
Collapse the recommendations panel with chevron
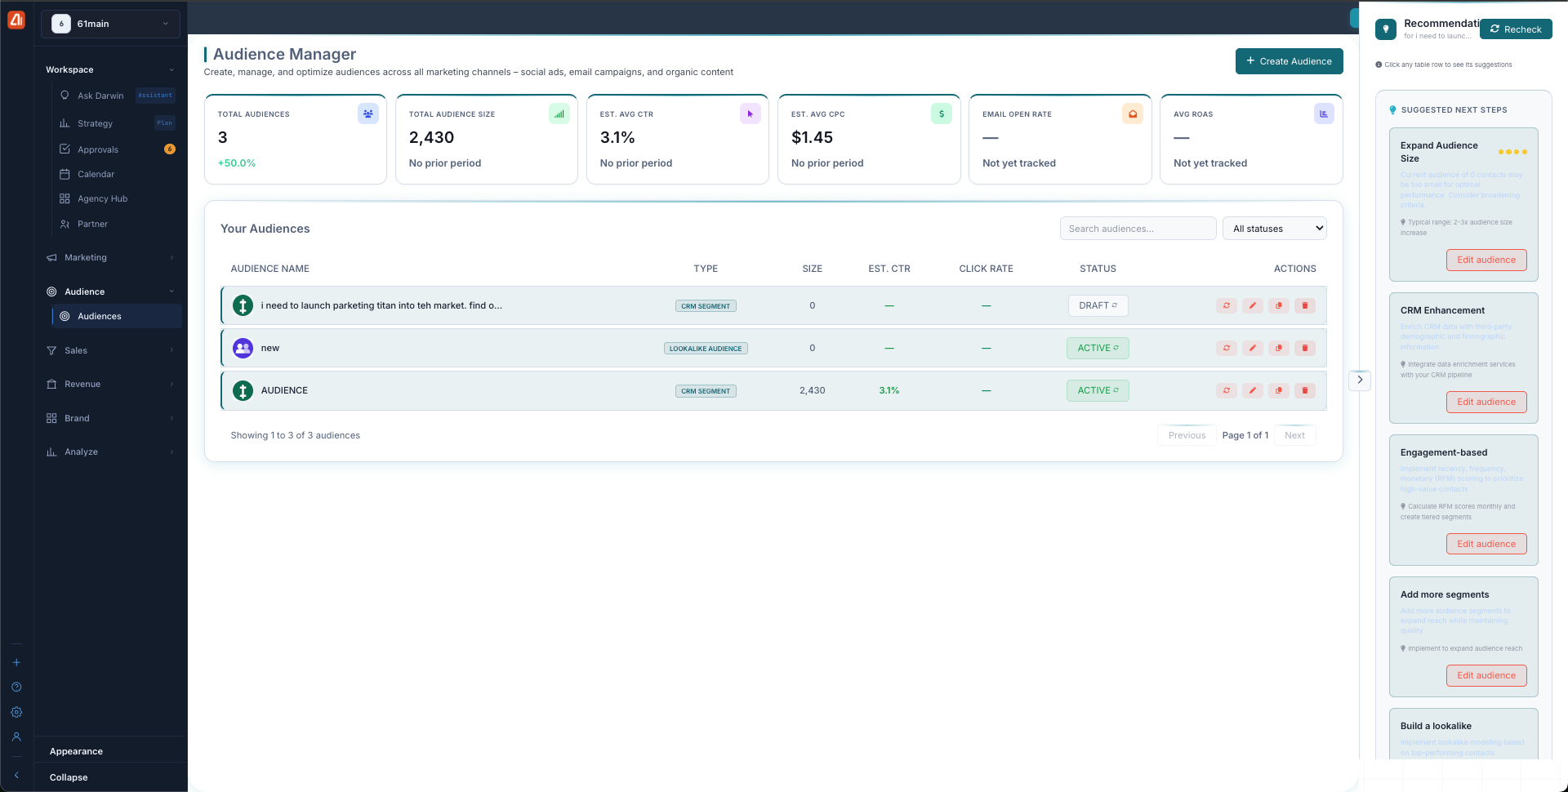pos(1360,380)
